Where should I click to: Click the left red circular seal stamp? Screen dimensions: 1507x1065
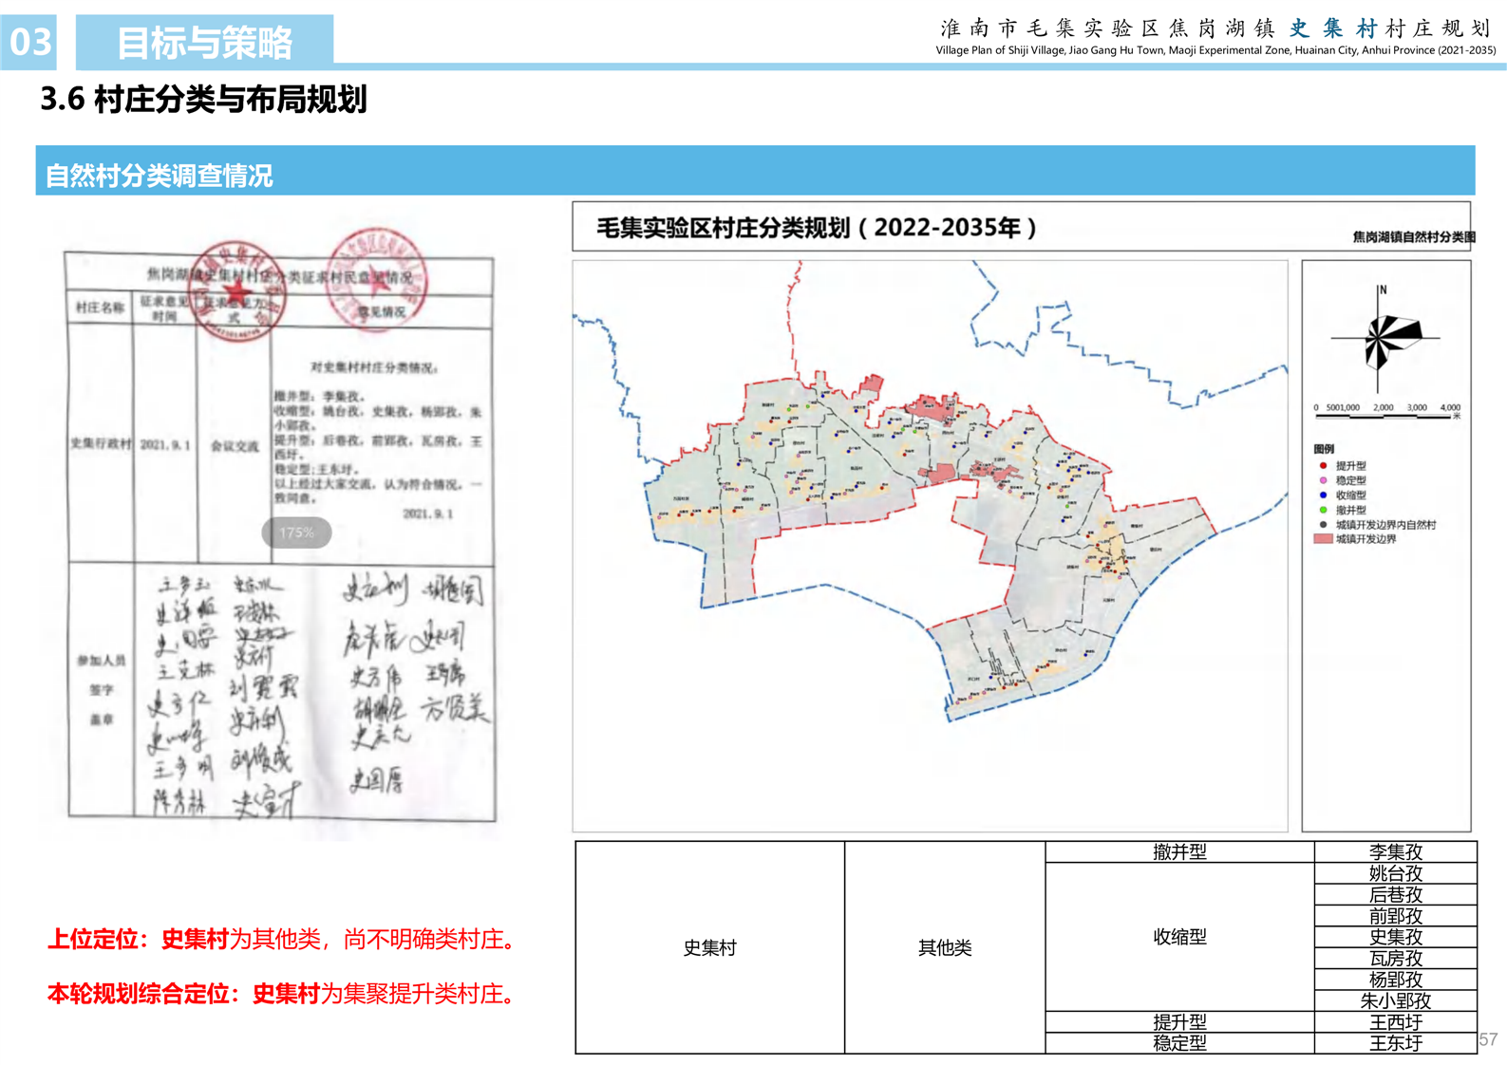click(x=237, y=290)
